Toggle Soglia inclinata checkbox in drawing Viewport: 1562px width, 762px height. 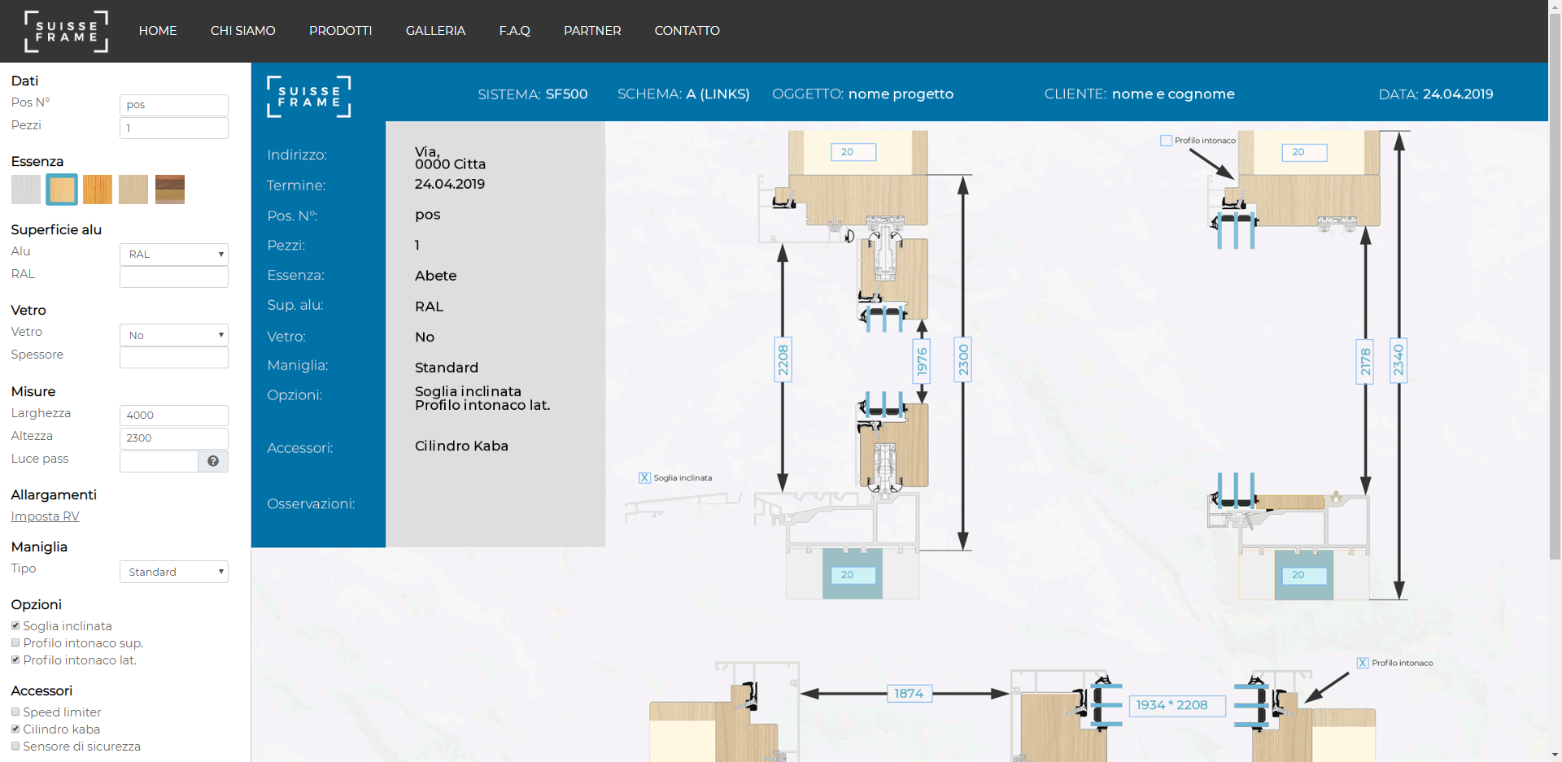(644, 478)
